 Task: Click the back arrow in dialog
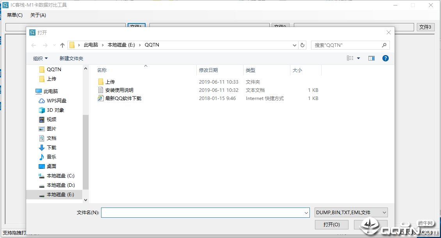coord(34,45)
